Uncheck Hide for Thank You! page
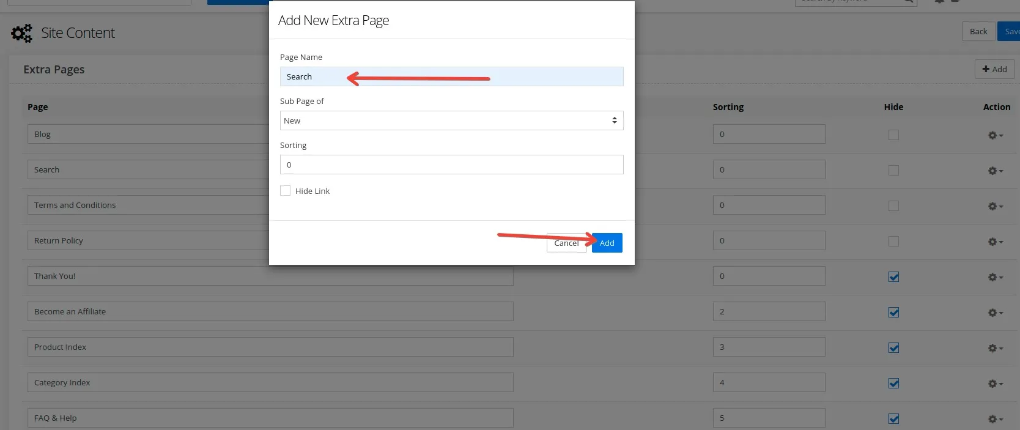This screenshot has width=1020, height=430. [x=893, y=277]
